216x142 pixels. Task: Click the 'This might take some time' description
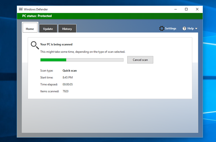click(83, 52)
